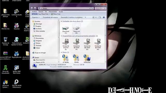Open the RegistryBooster desktop shortcut
This screenshot has height=93, width=166.
[x=17, y=55]
